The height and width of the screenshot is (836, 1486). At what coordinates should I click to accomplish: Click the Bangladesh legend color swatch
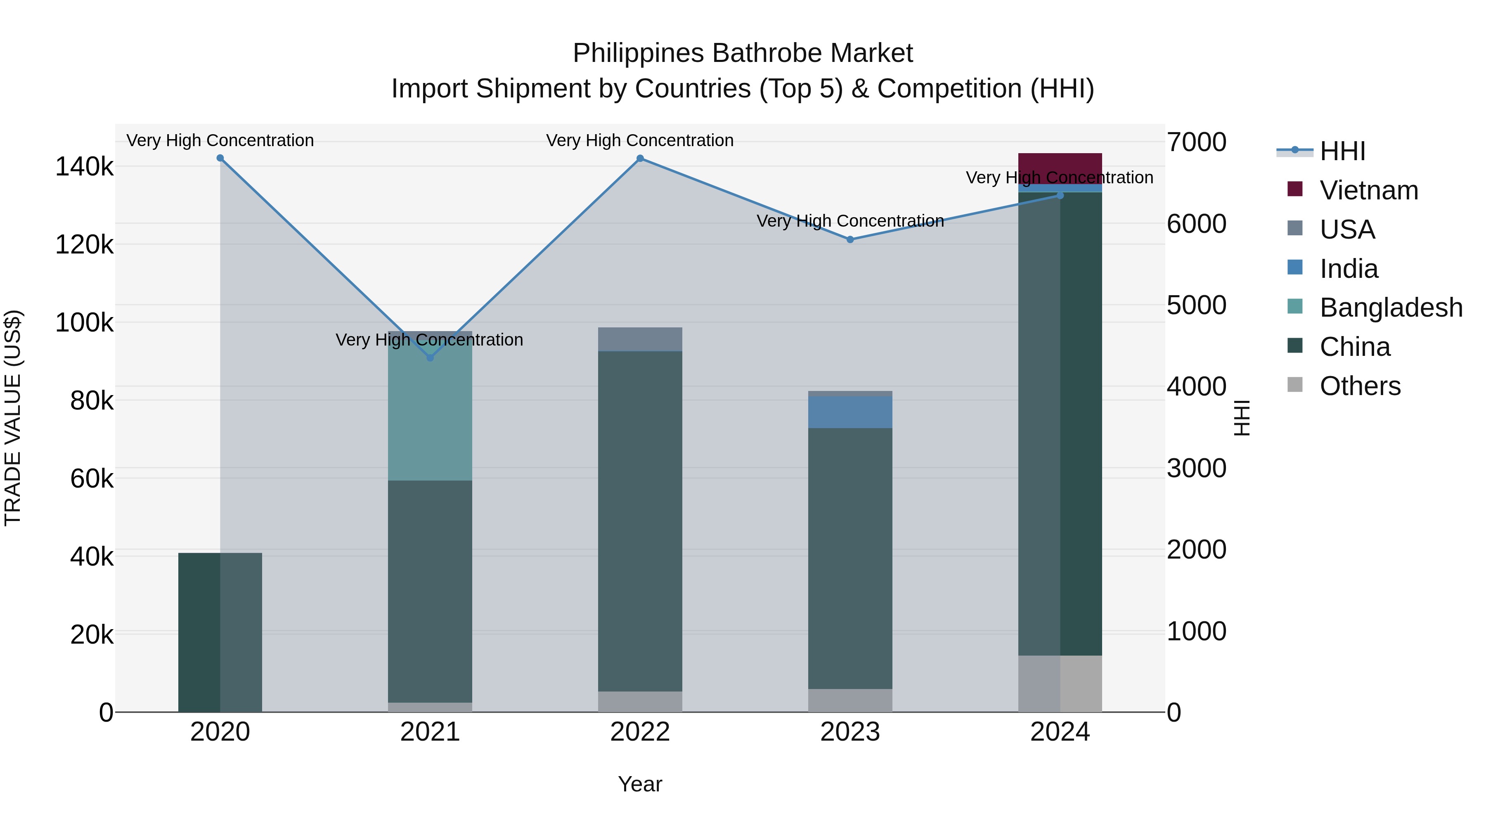point(1295,306)
